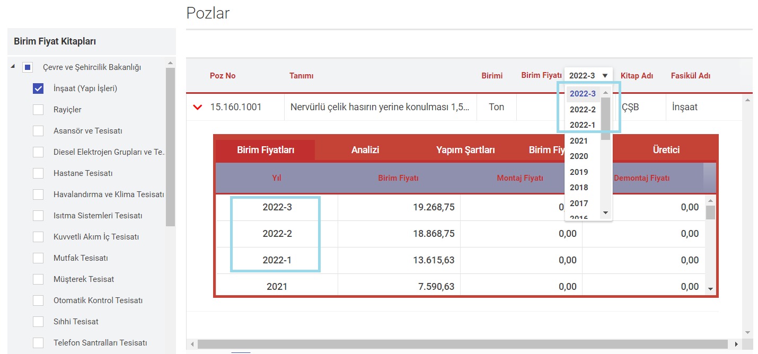Click the Demontaj Fiyatı column header
Image resolution: width=758 pixels, height=354 pixels.
(641, 178)
